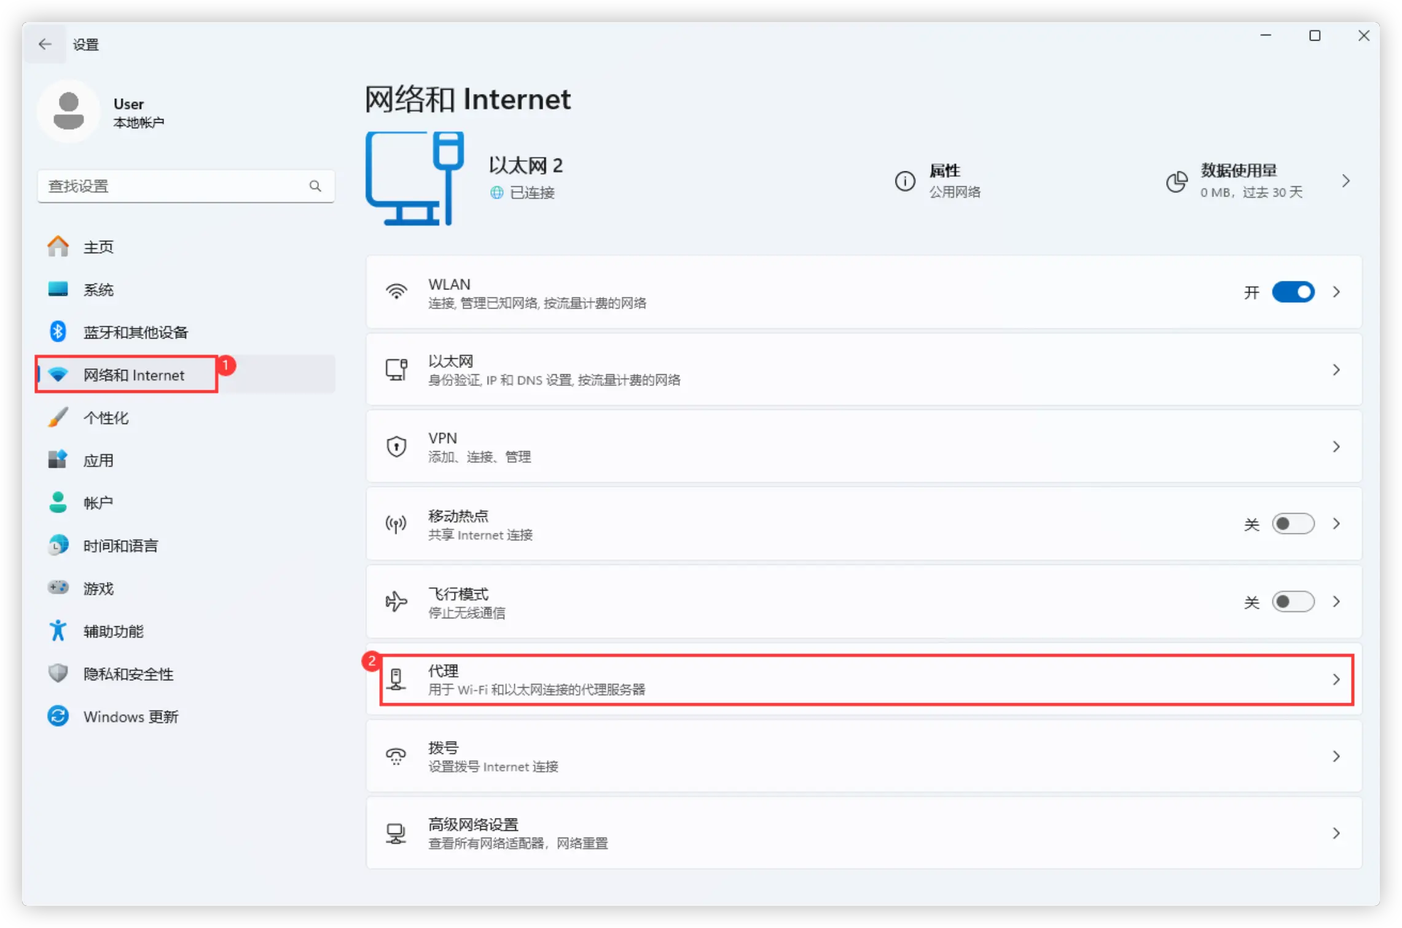This screenshot has width=1402, height=928.
Task: Enable the 移动热点 toggle switch
Action: pos(1293,524)
